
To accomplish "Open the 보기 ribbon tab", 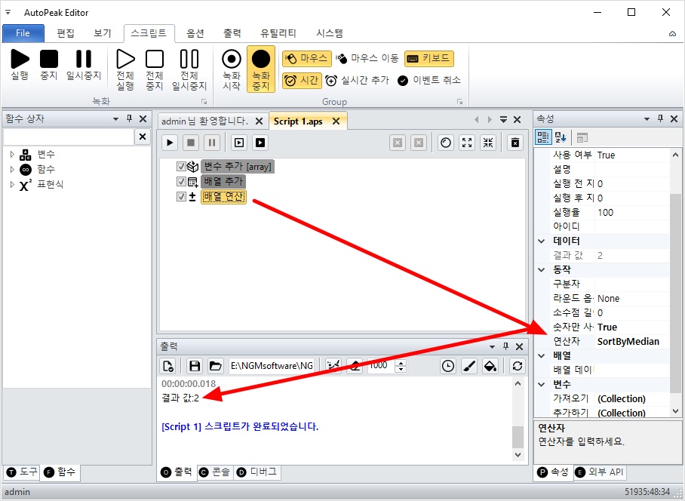I will tap(103, 33).
